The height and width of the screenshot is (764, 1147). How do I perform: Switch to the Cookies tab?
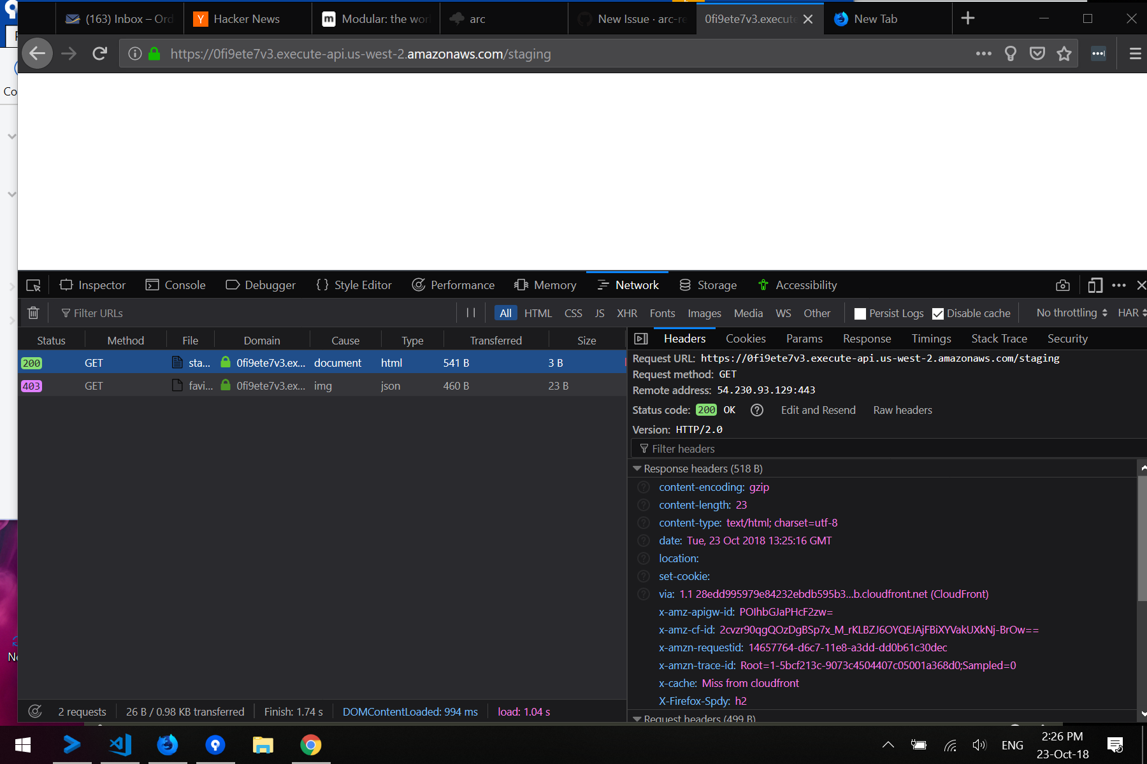(746, 338)
